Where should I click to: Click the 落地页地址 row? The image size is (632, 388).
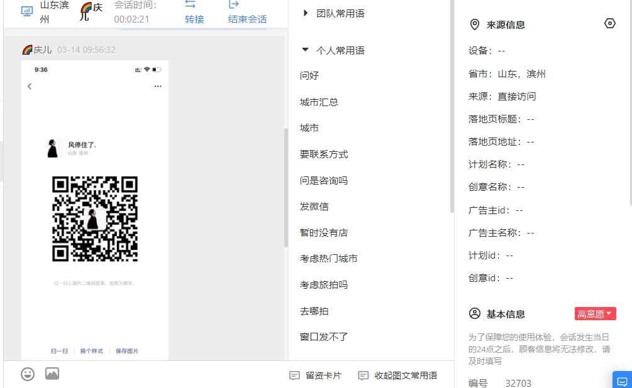click(501, 142)
